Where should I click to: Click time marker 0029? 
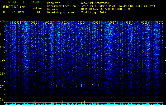pos(144,23)
